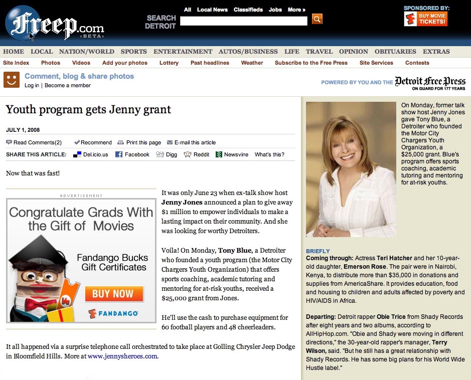Screen dimensions: 471x380
Task: Click the Jenny Jones photo
Action: pos(351,169)
